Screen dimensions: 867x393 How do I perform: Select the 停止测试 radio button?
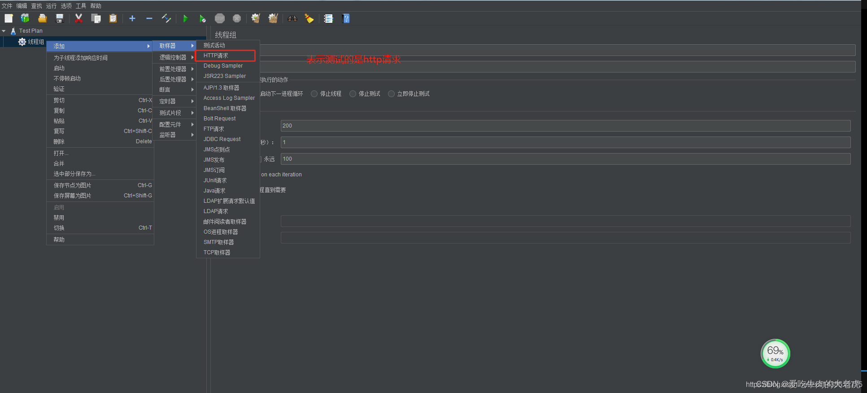tap(353, 94)
